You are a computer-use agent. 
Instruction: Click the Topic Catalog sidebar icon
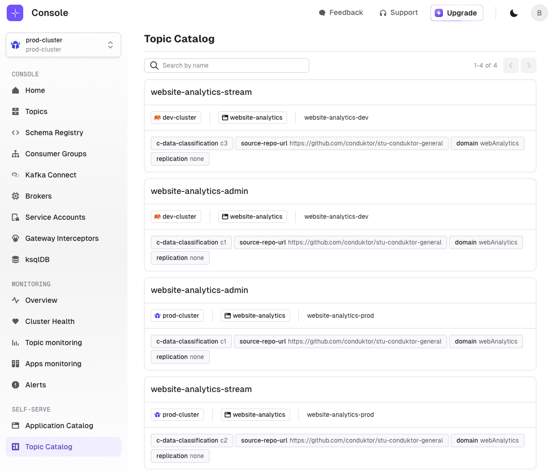click(15, 447)
